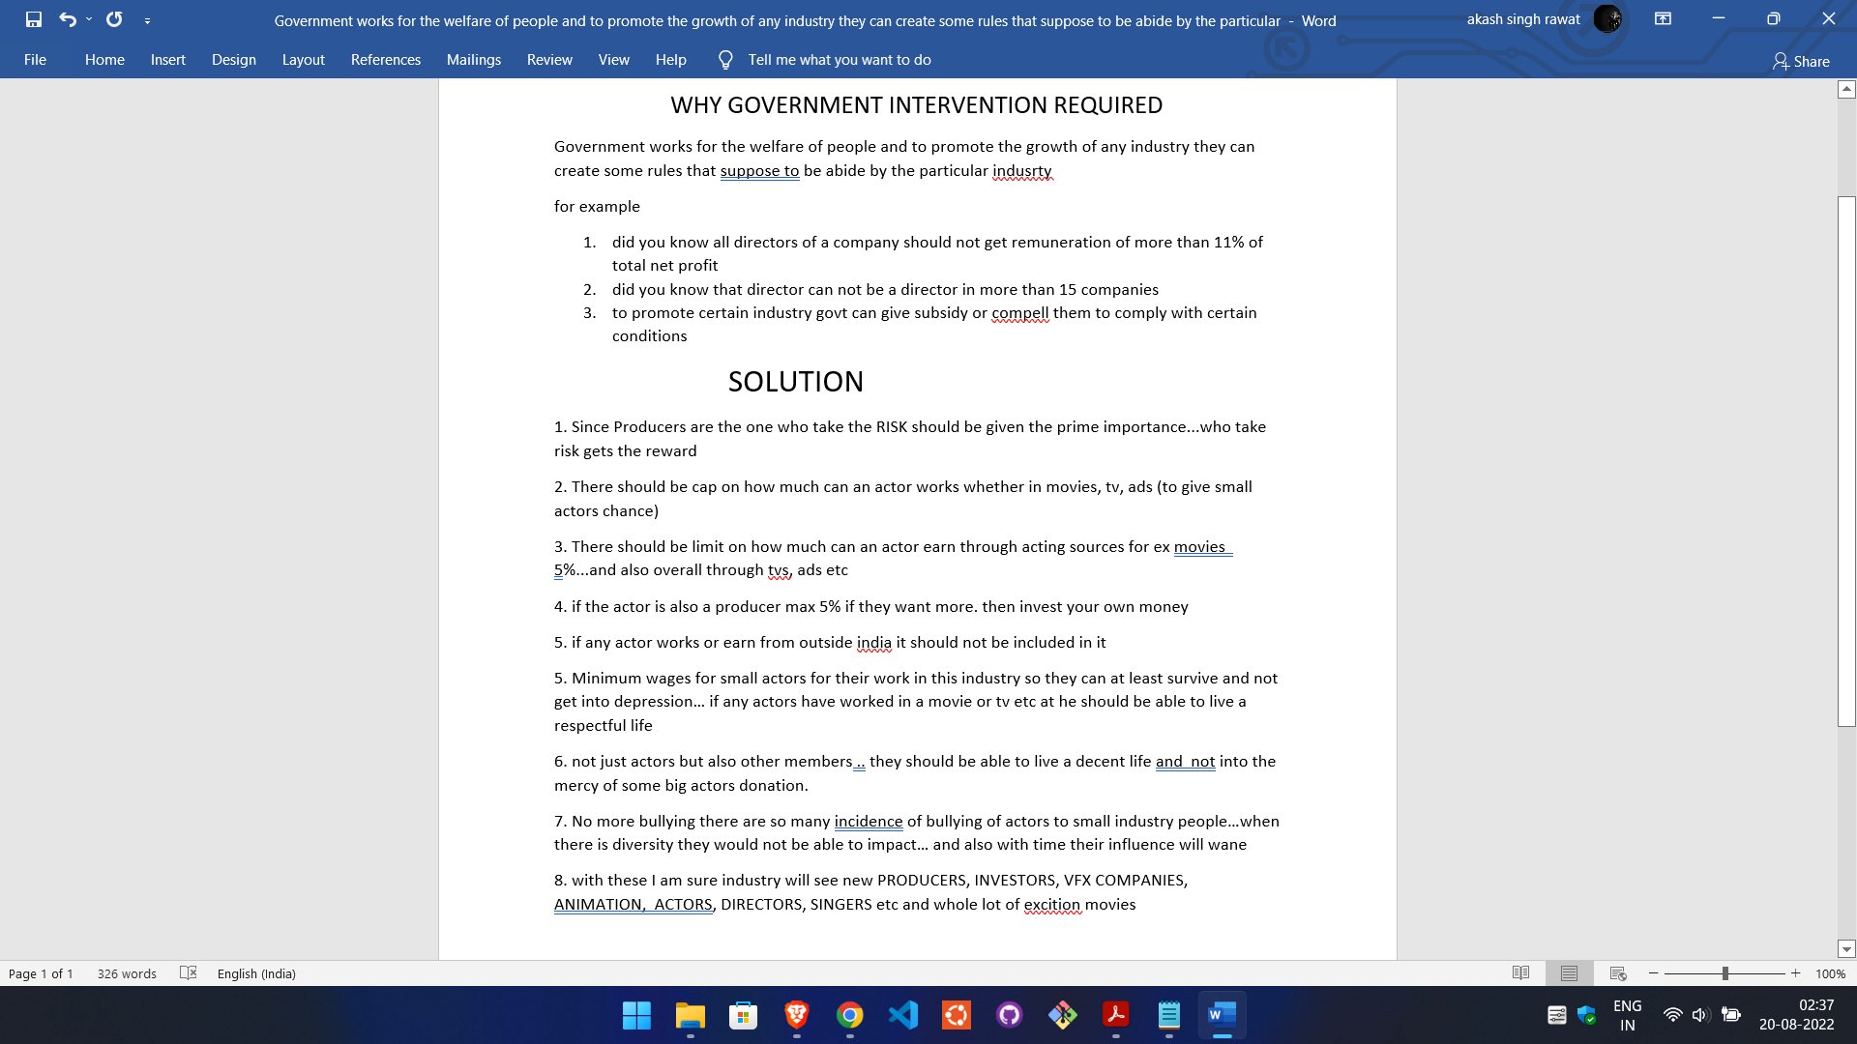Switch to Print Layout view
Screen dimensions: 1857x1044
click(1569, 973)
